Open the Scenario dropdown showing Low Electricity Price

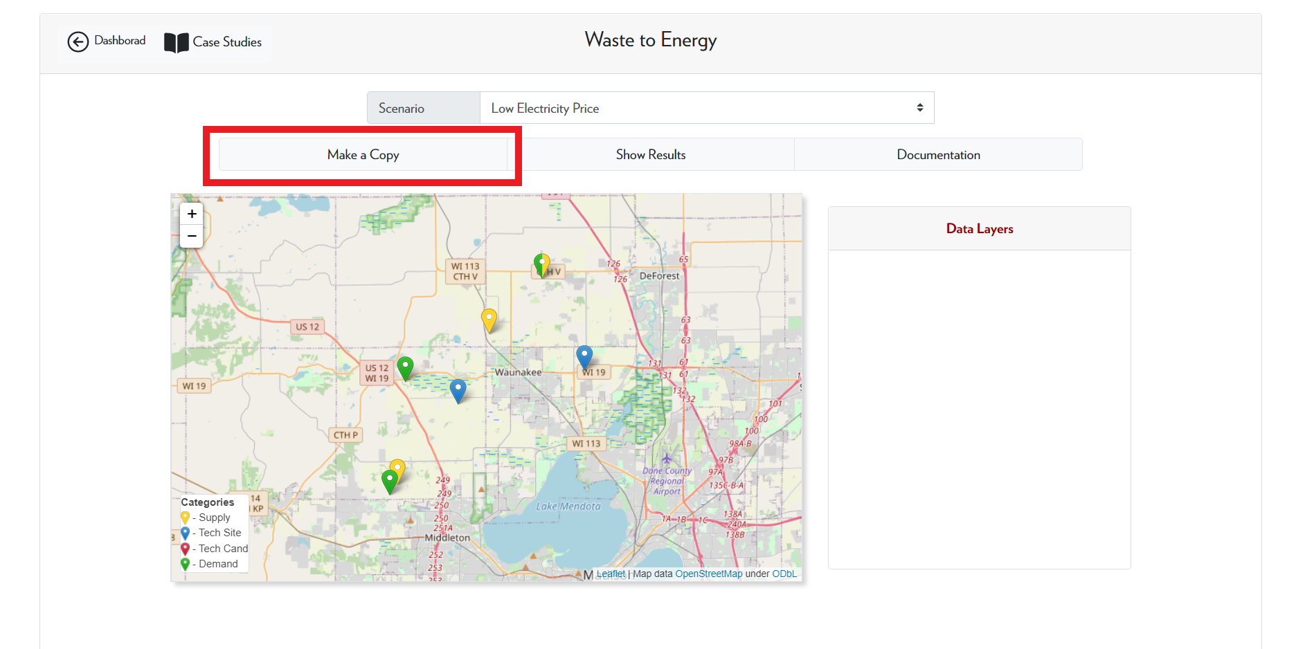706,108
